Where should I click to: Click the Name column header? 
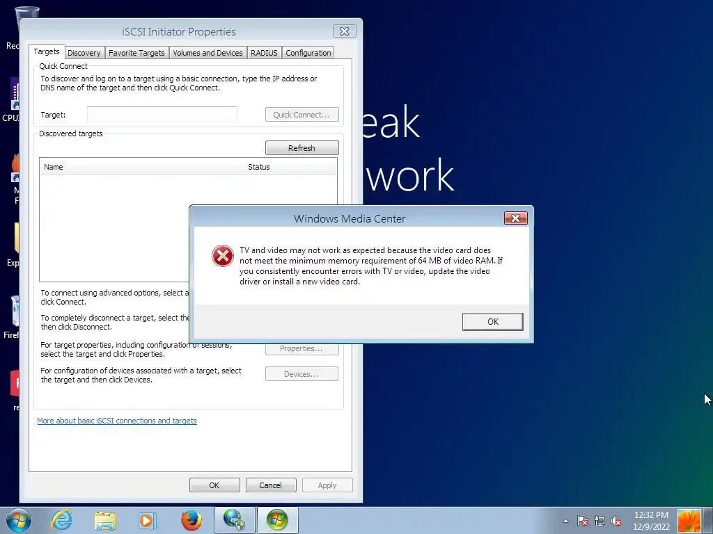pyautogui.click(x=142, y=167)
